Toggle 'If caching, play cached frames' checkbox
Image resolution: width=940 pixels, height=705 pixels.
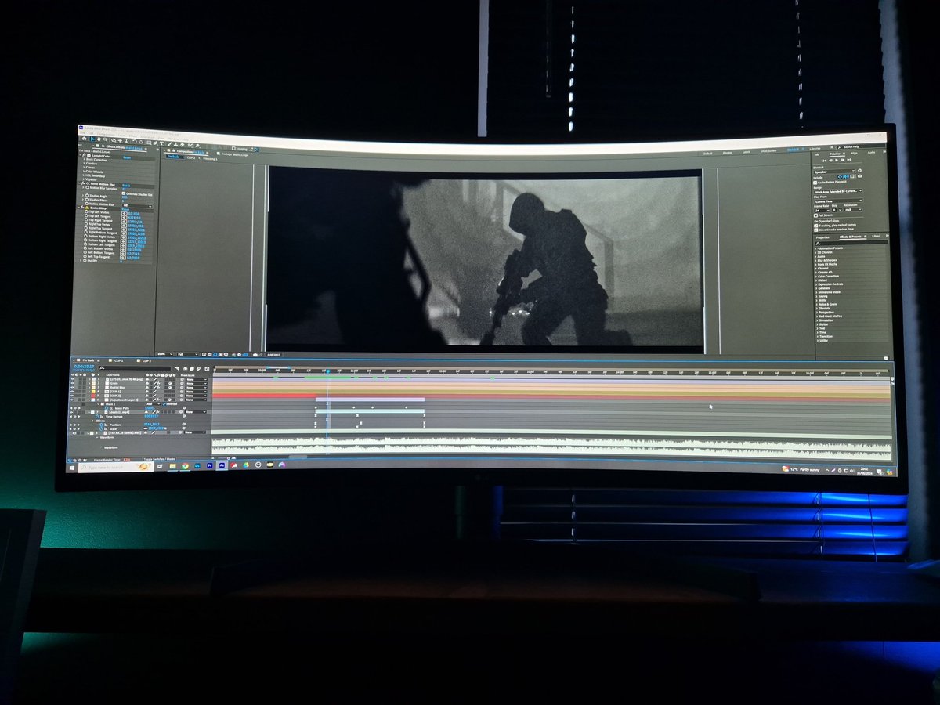pos(815,226)
